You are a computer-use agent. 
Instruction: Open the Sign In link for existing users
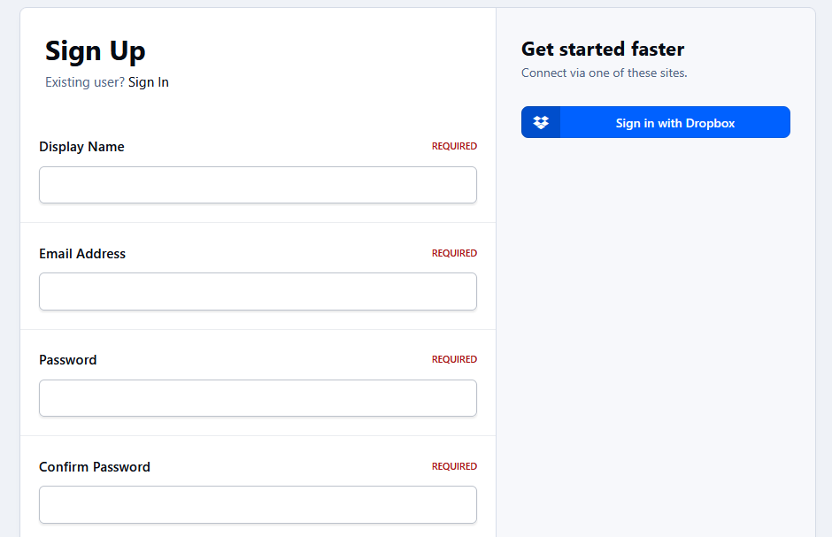click(149, 82)
